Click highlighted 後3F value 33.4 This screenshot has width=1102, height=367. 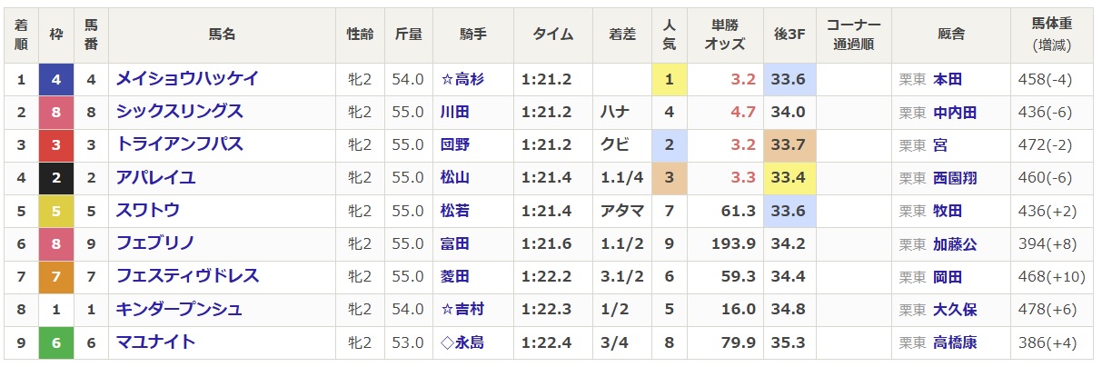click(x=789, y=178)
